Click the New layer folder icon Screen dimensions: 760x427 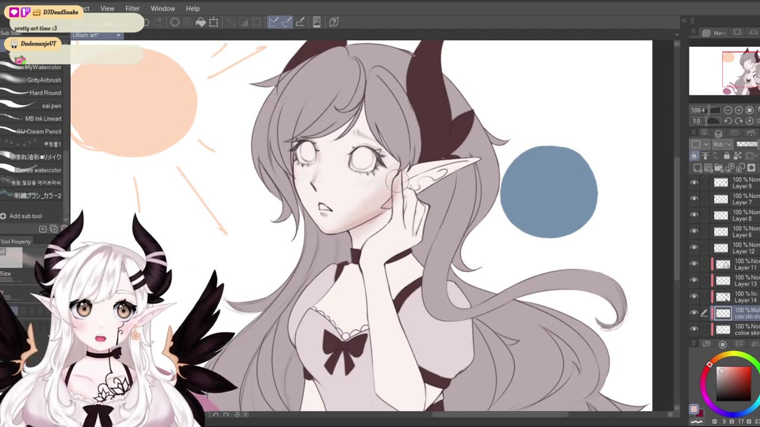[719, 168]
